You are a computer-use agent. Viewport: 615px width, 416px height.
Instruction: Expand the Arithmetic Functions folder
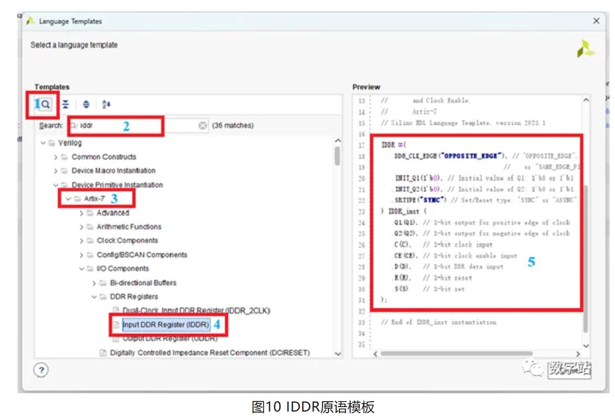[x=82, y=227]
